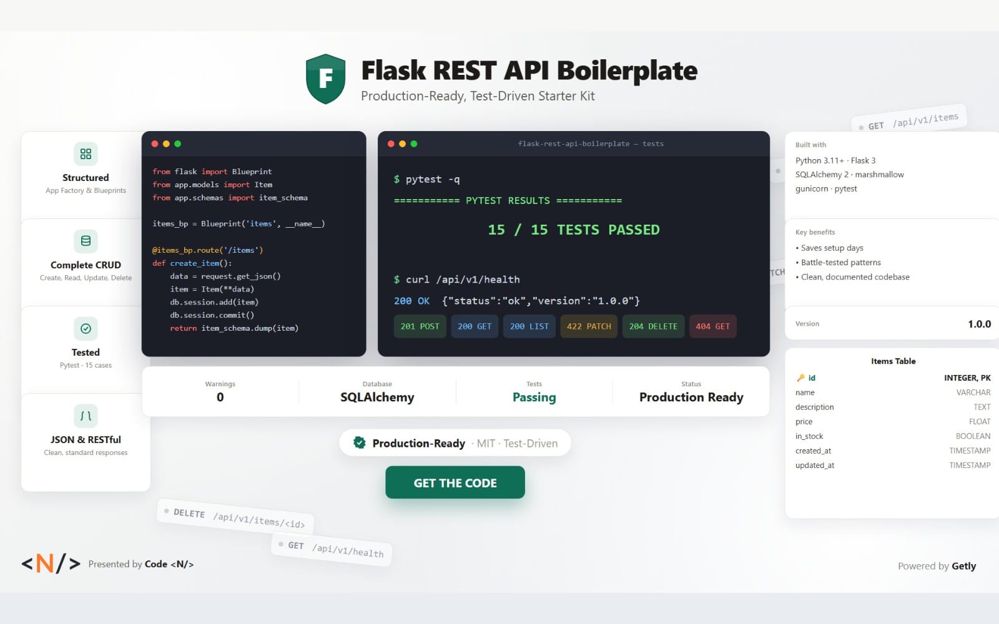The width and height of the screenshot is (999, 624).
Task: Select the 204 DELETE status badge
Action: point(653,326)
